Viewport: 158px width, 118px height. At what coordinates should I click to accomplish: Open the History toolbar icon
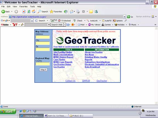pos(66,12)
